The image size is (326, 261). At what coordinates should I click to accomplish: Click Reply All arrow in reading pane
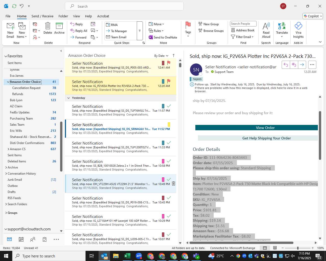pyautogui.click(x=294, y=65)
